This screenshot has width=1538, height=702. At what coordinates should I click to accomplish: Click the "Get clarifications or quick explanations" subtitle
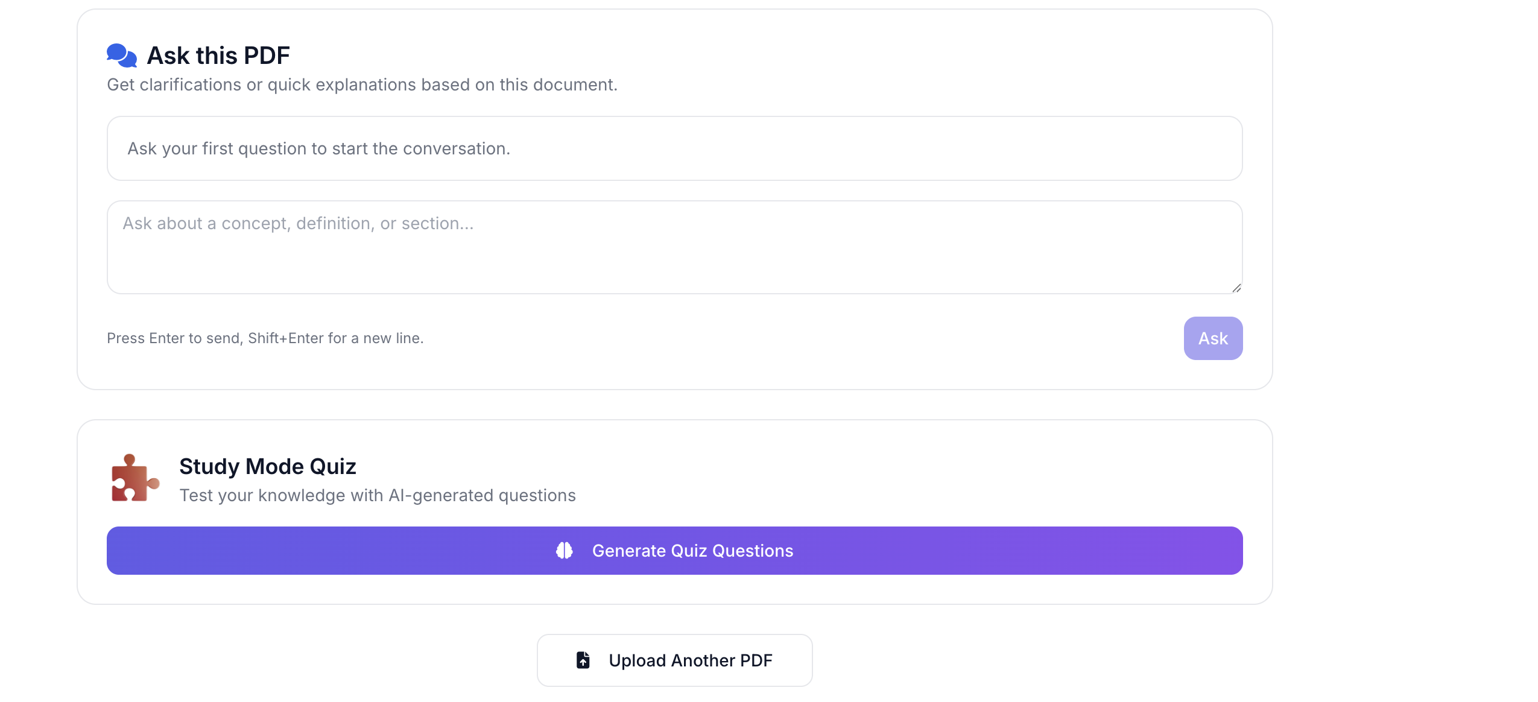362,84
